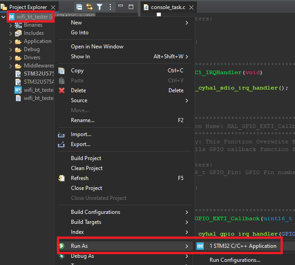Select the Application folder icon
Viewport: 295px width, 265px height.
[18, 42]
